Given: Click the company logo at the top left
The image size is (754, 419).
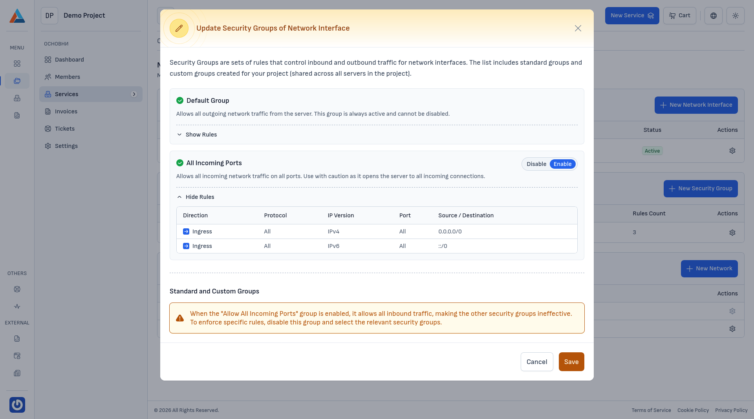Looking at the screenshot, I should tap(17, 16).
